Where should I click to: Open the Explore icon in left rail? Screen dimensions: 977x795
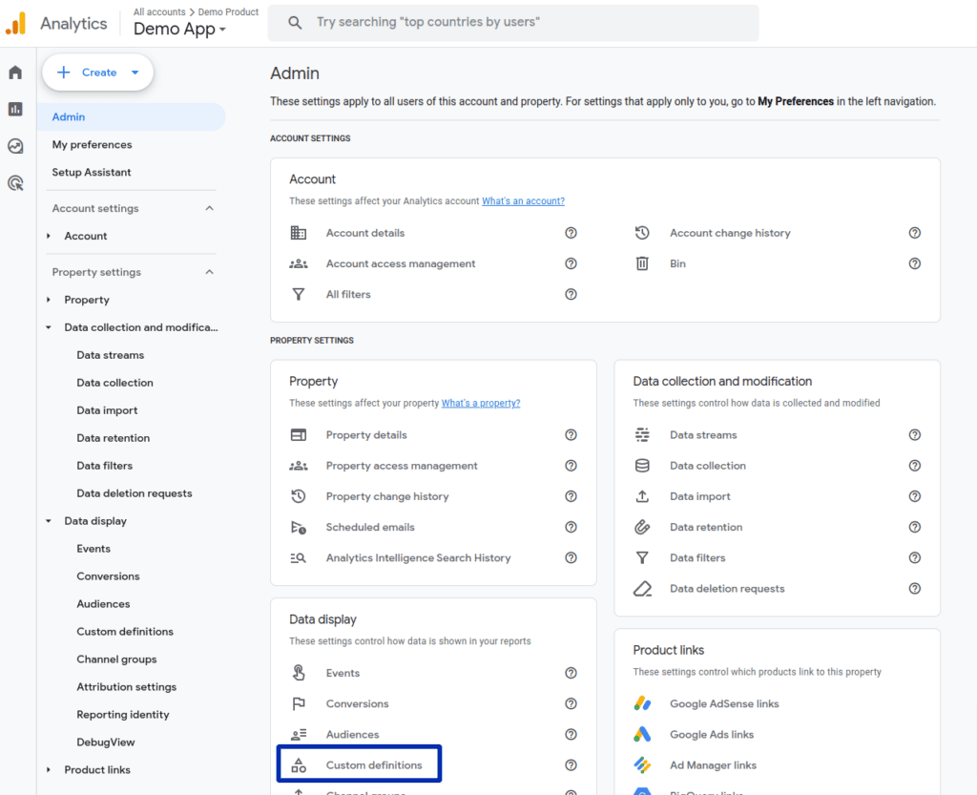click(x=15, y=146)
